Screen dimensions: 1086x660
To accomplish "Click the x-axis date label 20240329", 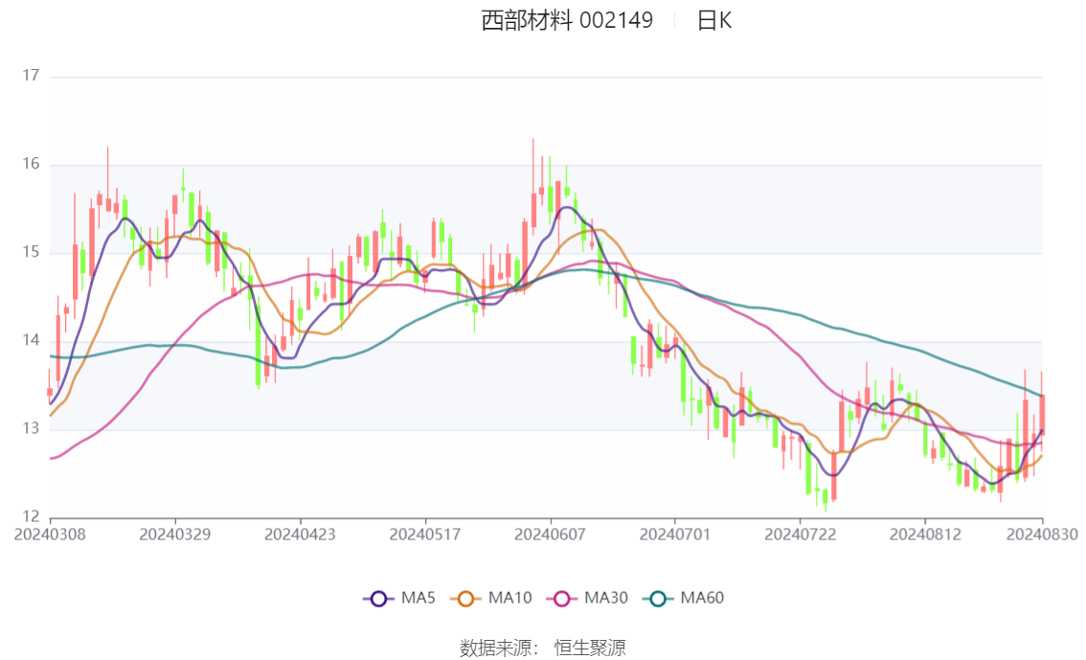I will tap(175, 535).
